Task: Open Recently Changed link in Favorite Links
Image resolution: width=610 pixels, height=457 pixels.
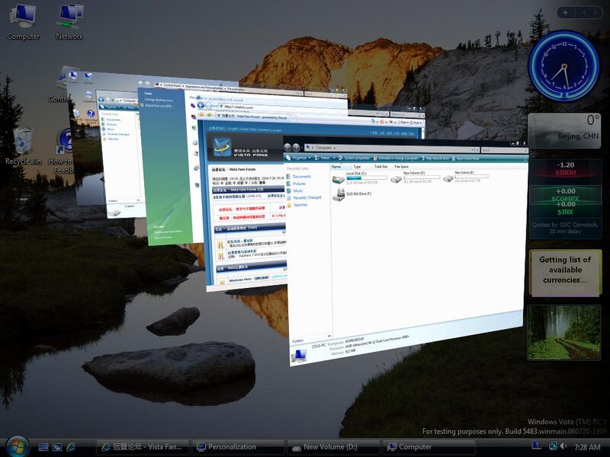Action: click(307, 198)
